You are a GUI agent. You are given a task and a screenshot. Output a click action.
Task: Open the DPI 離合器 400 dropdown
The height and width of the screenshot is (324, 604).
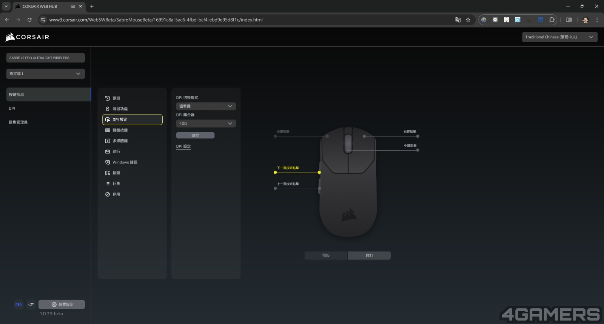(206, 124)
